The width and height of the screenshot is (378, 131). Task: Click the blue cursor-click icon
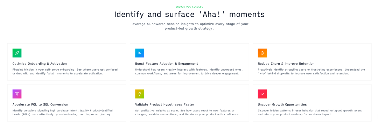pyautogui.click(x=140, y=53)
